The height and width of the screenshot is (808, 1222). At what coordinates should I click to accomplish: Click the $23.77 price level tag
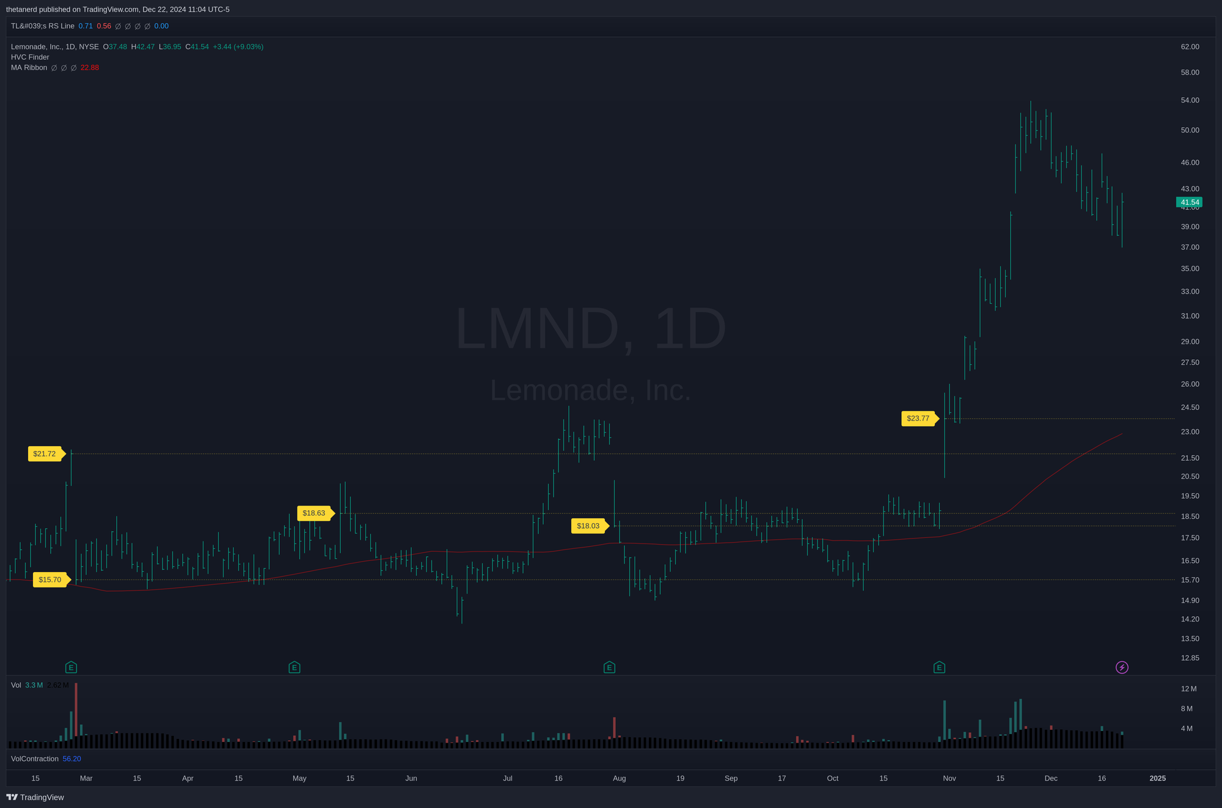point(920,418)
